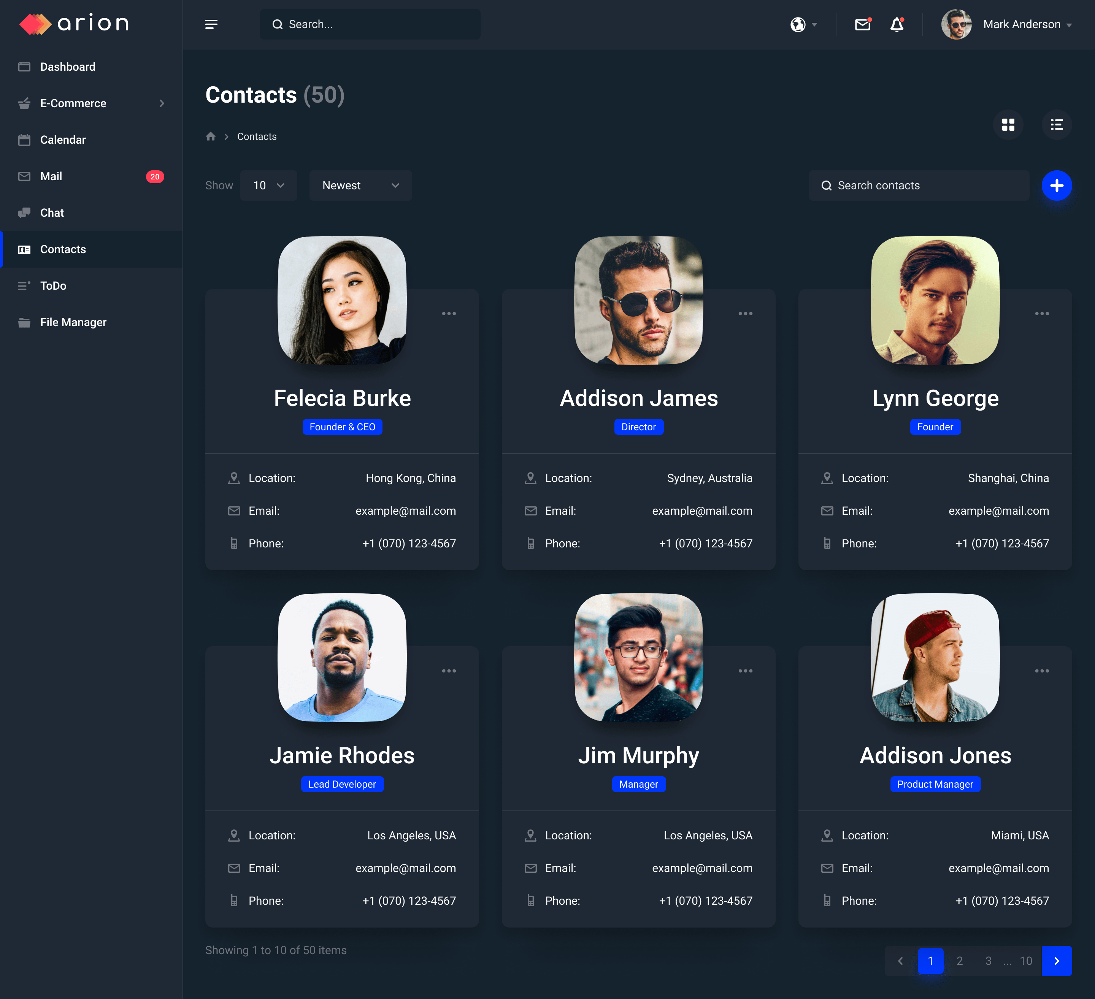Screen dimensions: 1095x999
Task: Open the notifications bell icon
Action: tap(897, 24)
